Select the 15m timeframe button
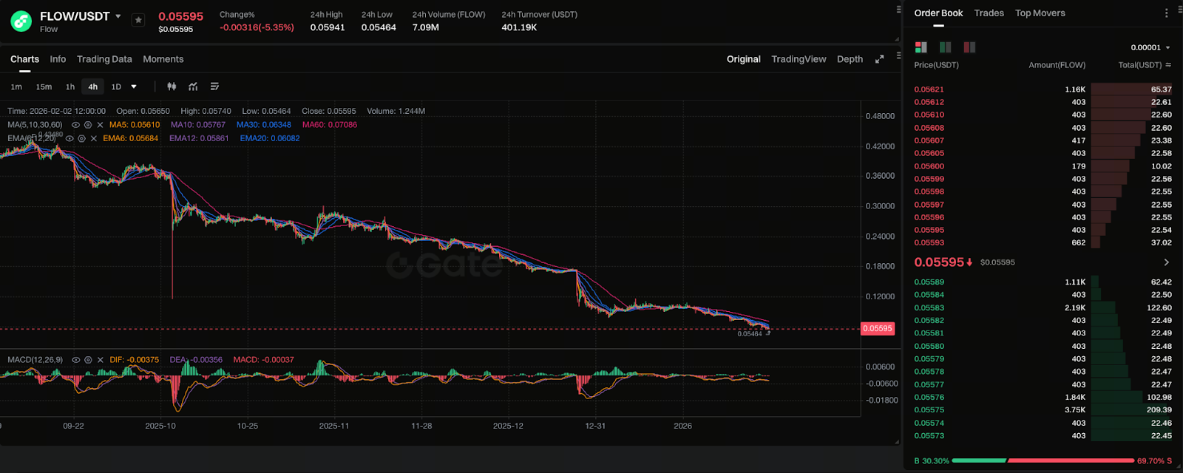This screenshot has height=473, width=1183. point(44,86)
